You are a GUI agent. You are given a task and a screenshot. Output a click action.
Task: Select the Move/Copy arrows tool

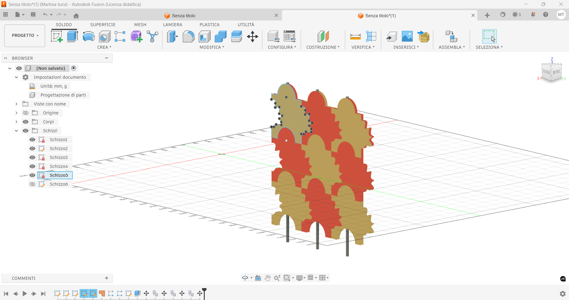252,37
